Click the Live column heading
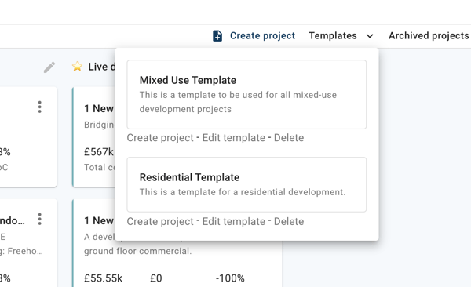 click(x=98, y=67)
